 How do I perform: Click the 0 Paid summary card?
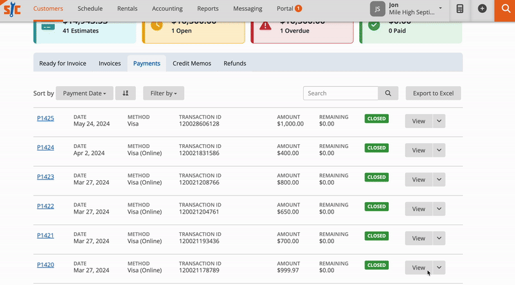coord(411,32)
